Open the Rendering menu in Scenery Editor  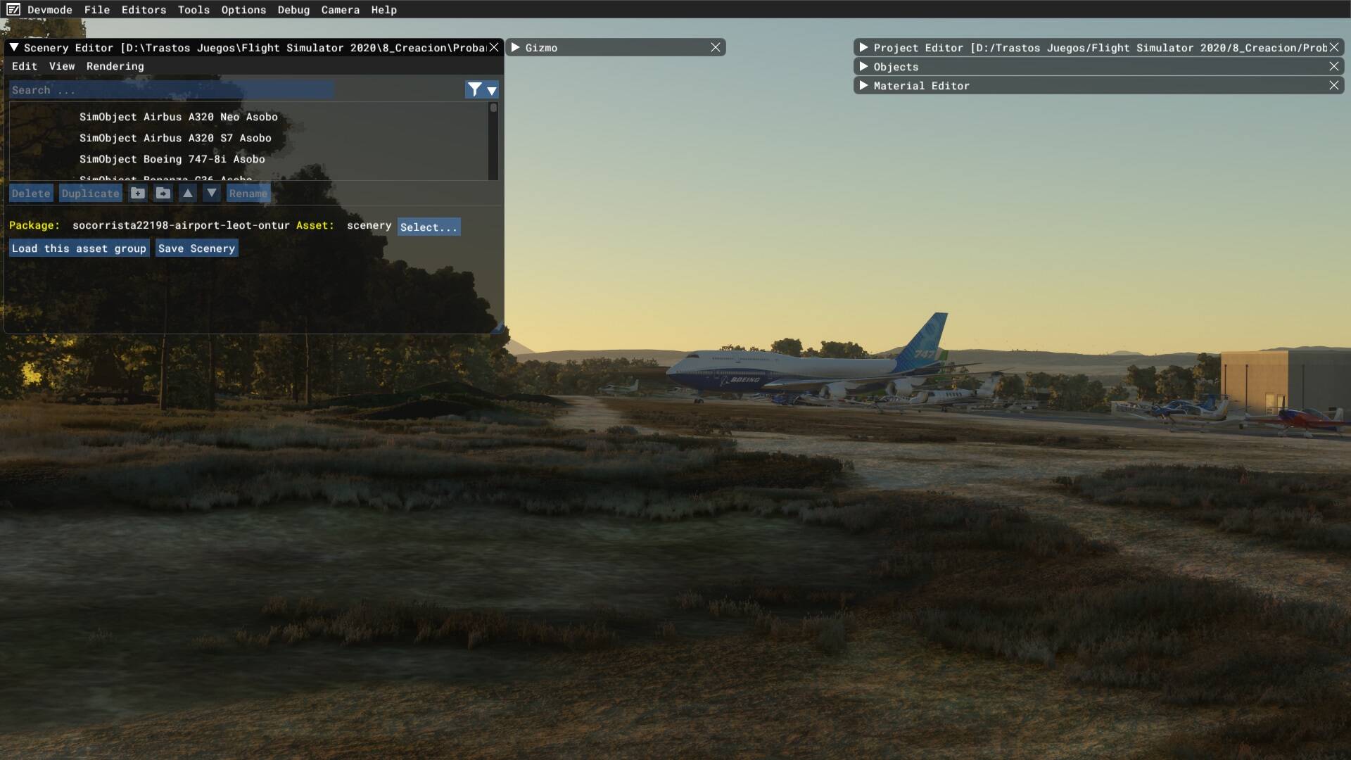[x=115, y=66]
